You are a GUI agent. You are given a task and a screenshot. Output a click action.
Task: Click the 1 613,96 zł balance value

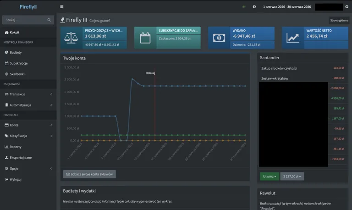(x=95, y=36)
